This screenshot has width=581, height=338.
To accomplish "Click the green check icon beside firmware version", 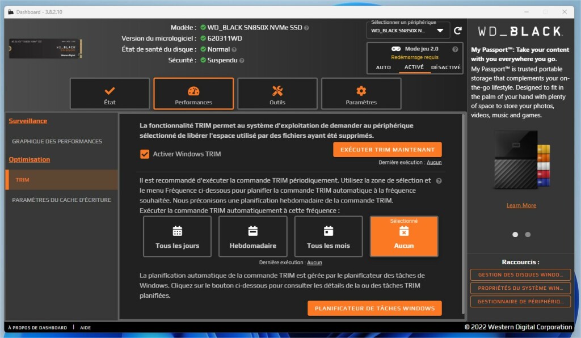I will pyautogui.click(x=203, y=38).
